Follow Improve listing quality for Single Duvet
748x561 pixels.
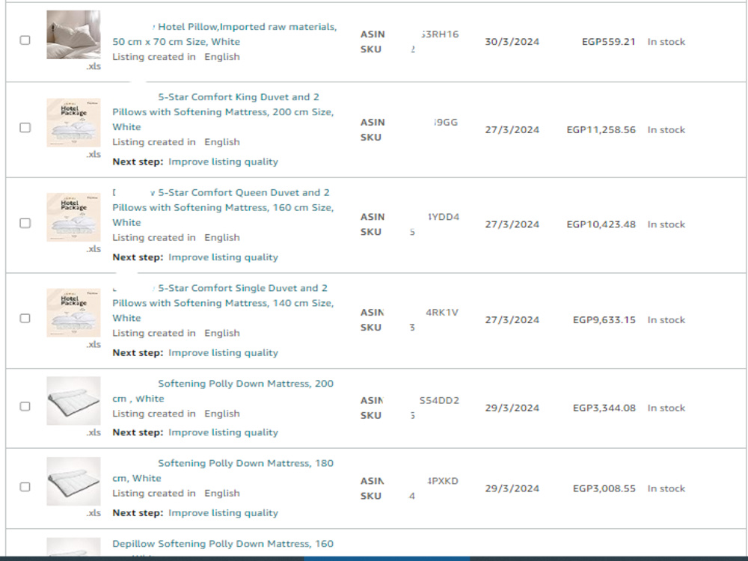click(223, 352)
